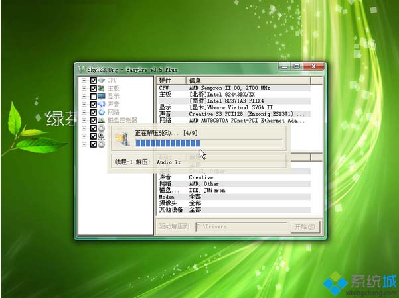
Task: Uncheck the CPU driver checkbox
Action: [x=94, y=81]
